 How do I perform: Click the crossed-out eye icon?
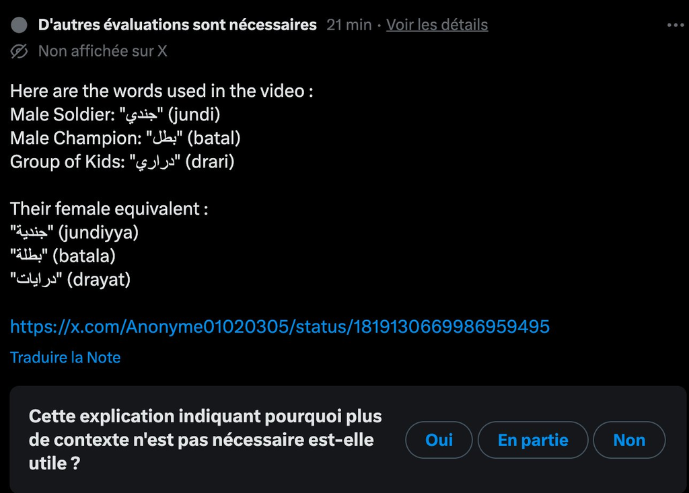20,51
